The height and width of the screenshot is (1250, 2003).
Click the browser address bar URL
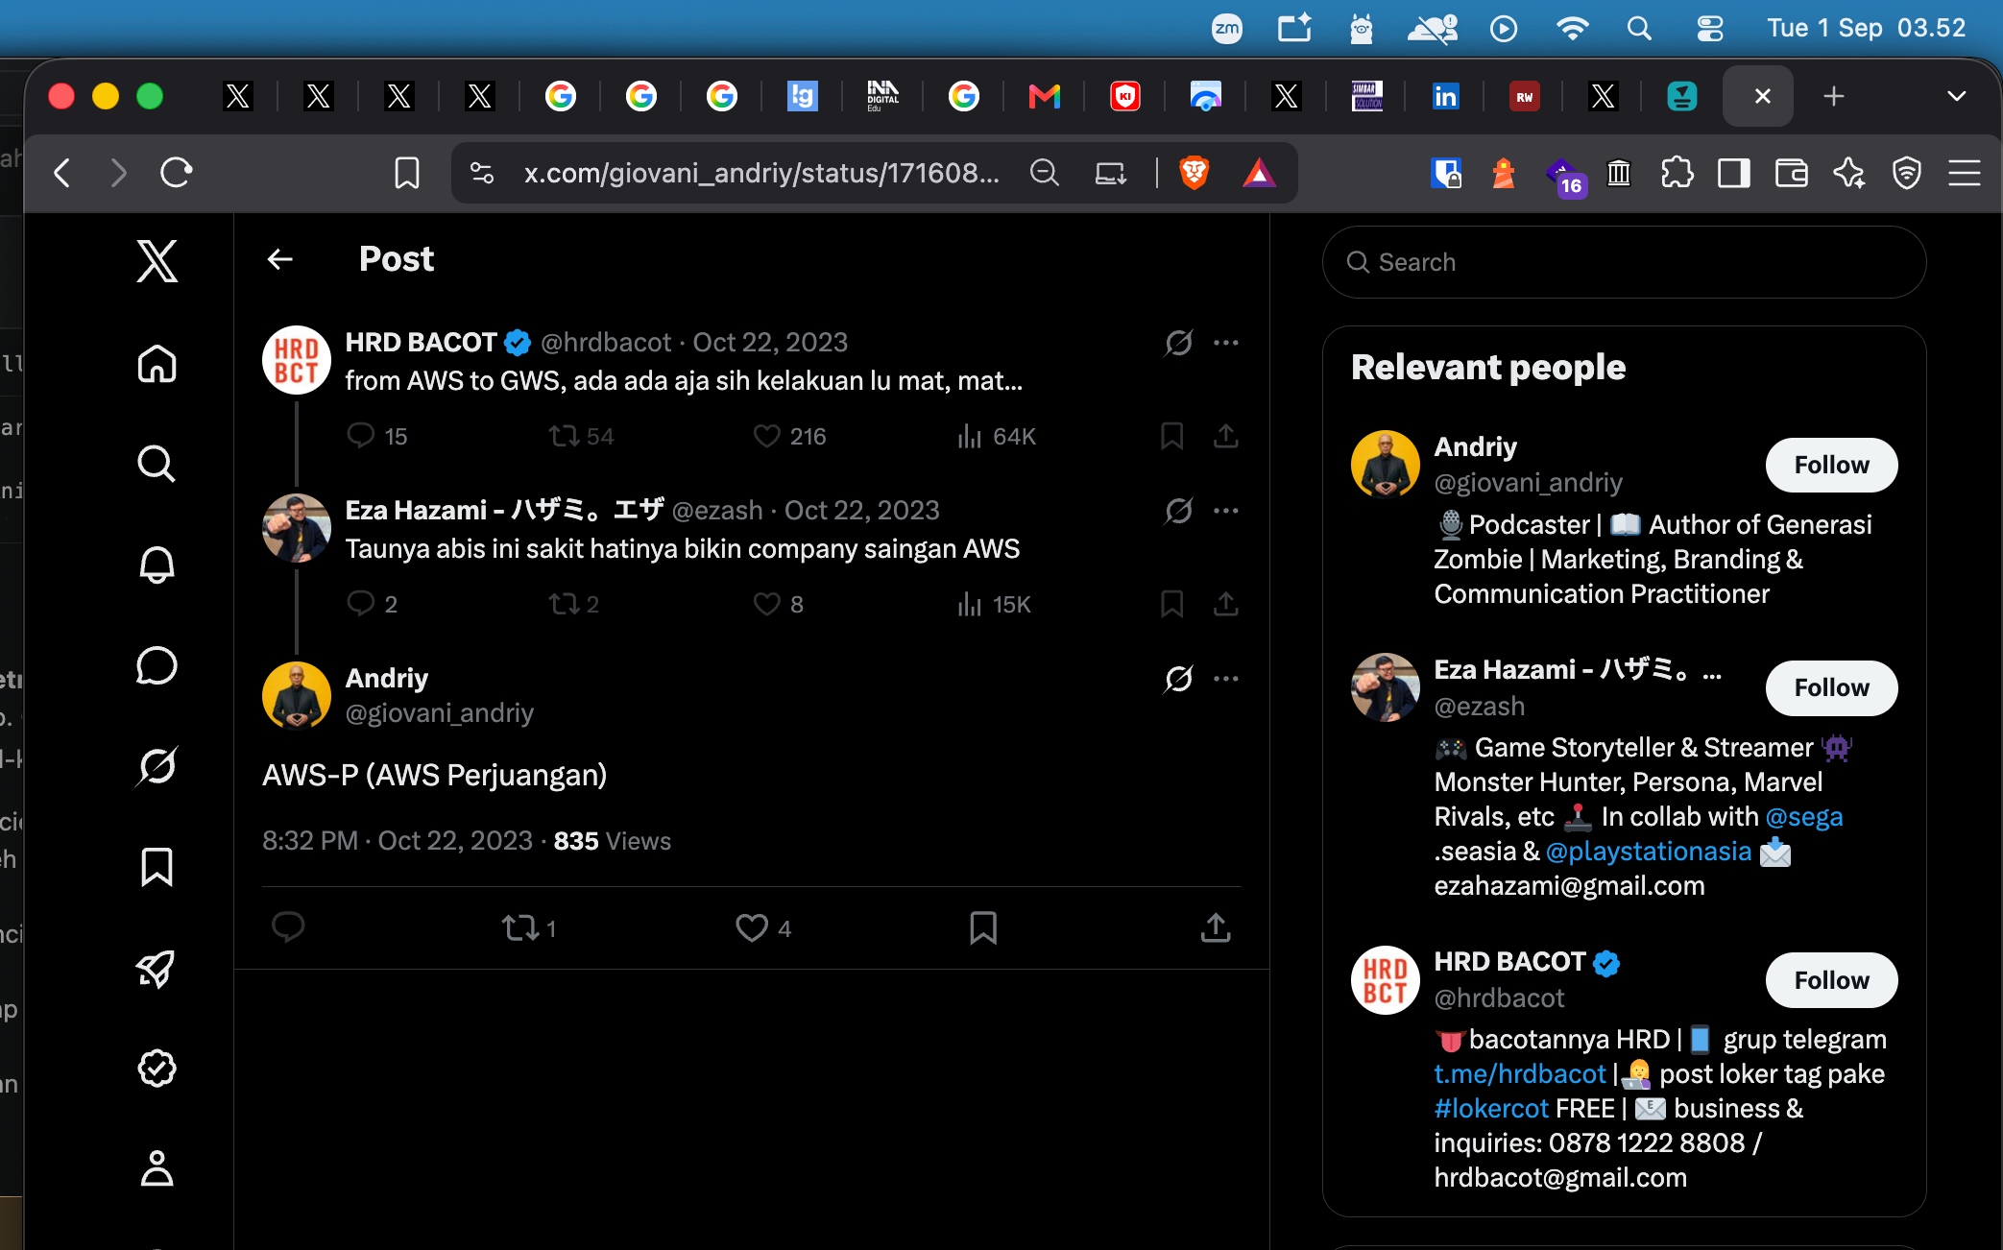pyautogui.click(x=761, y=173)
